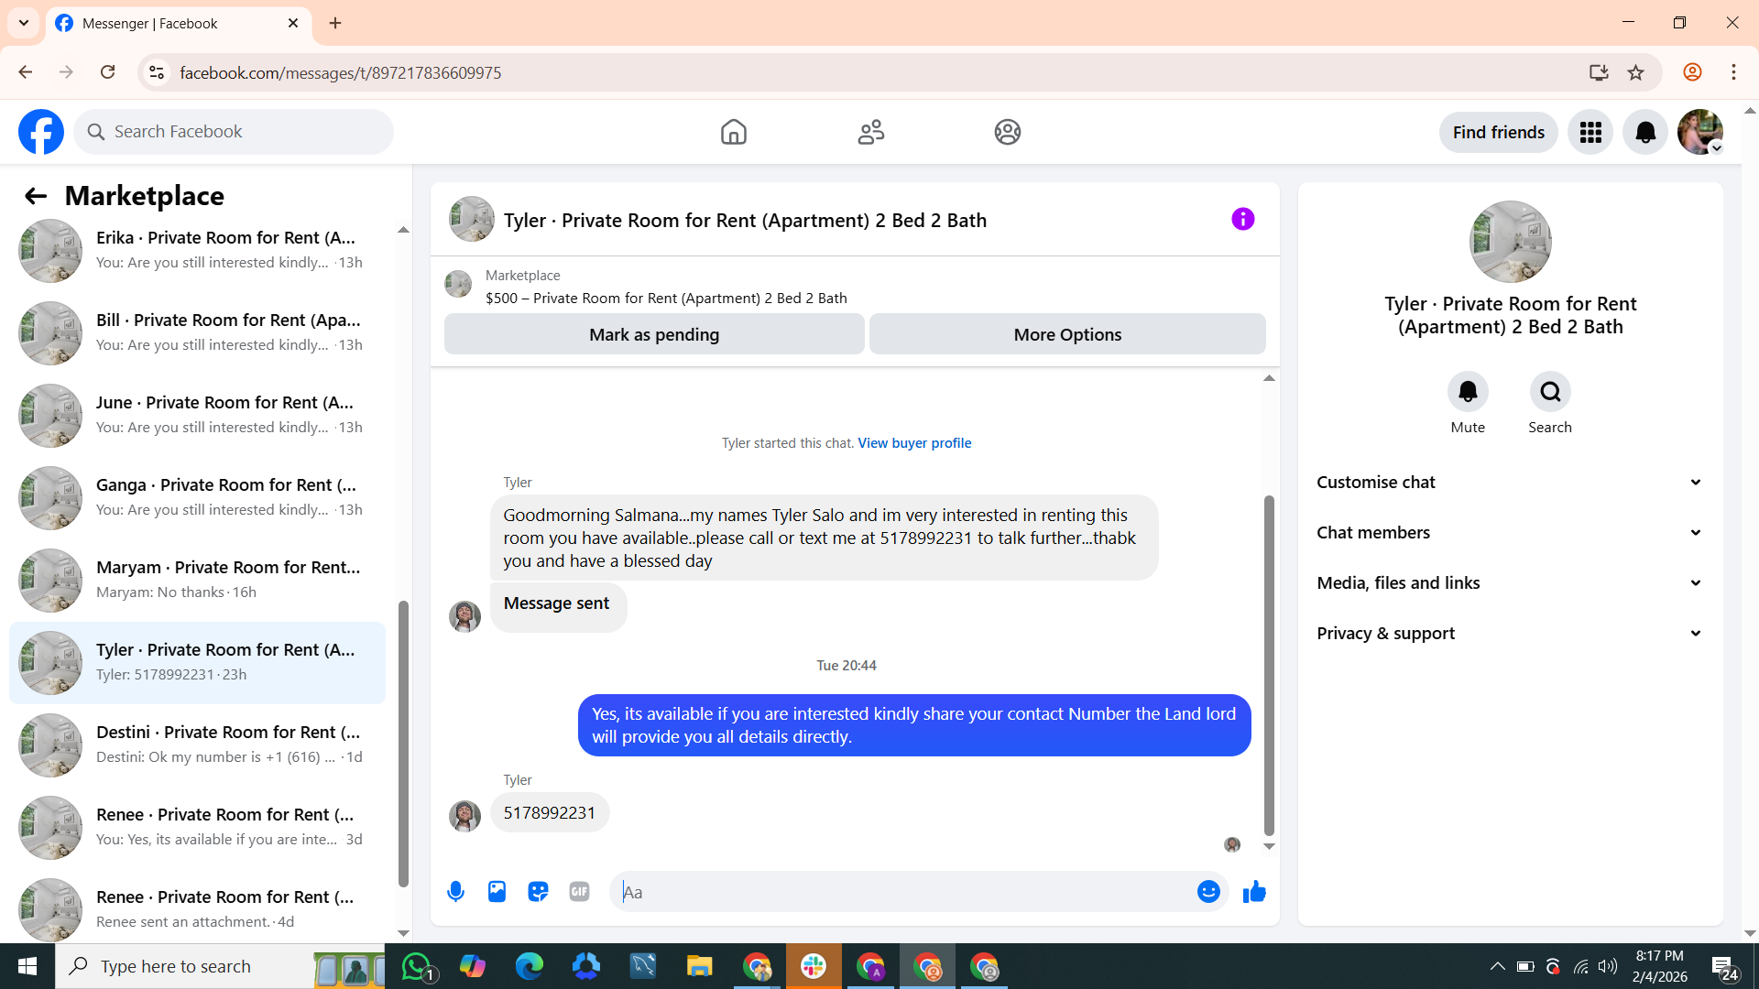Open Maryam's conversation in the list
Screen dimensions: 1759x989
click(197, 580)
